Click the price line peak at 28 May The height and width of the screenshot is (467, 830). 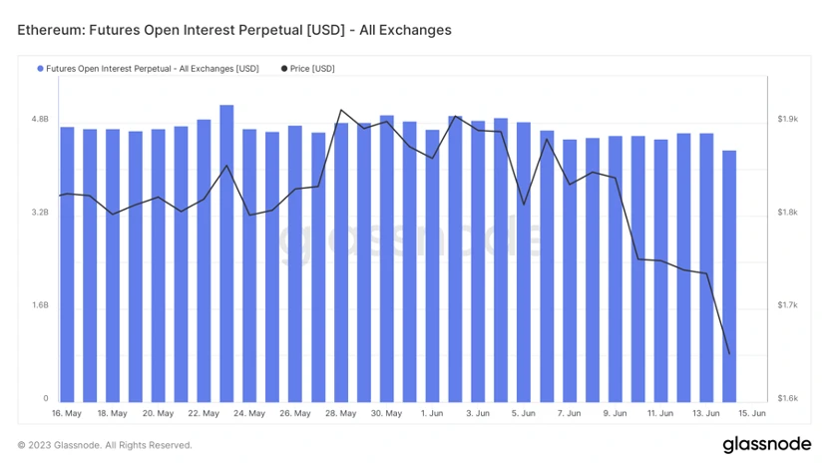click(x=341, y=110)
